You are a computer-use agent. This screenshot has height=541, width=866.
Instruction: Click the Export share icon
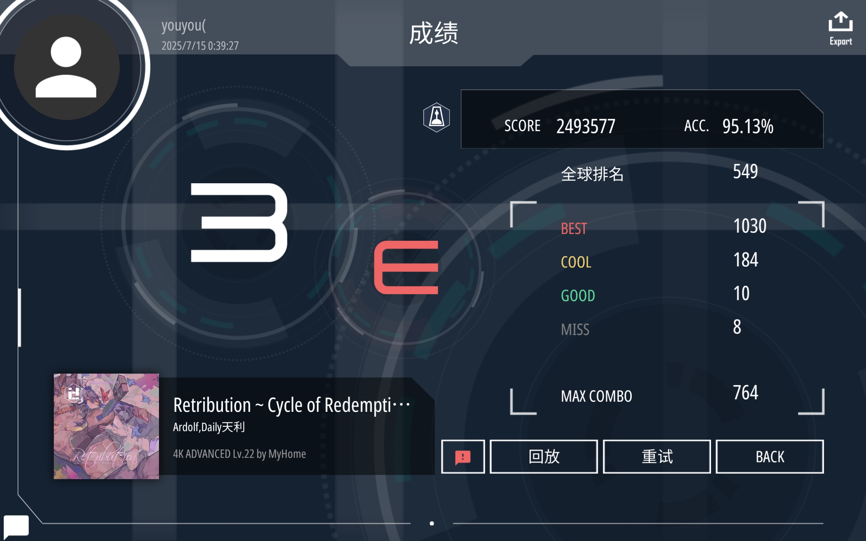(x=840, y=28)
